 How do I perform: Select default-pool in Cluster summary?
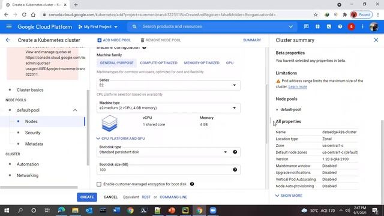(290, 110)
